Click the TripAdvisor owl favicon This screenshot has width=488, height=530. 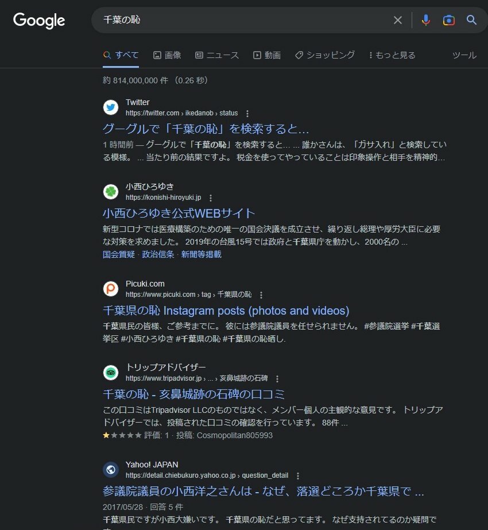tap(110, 373)
